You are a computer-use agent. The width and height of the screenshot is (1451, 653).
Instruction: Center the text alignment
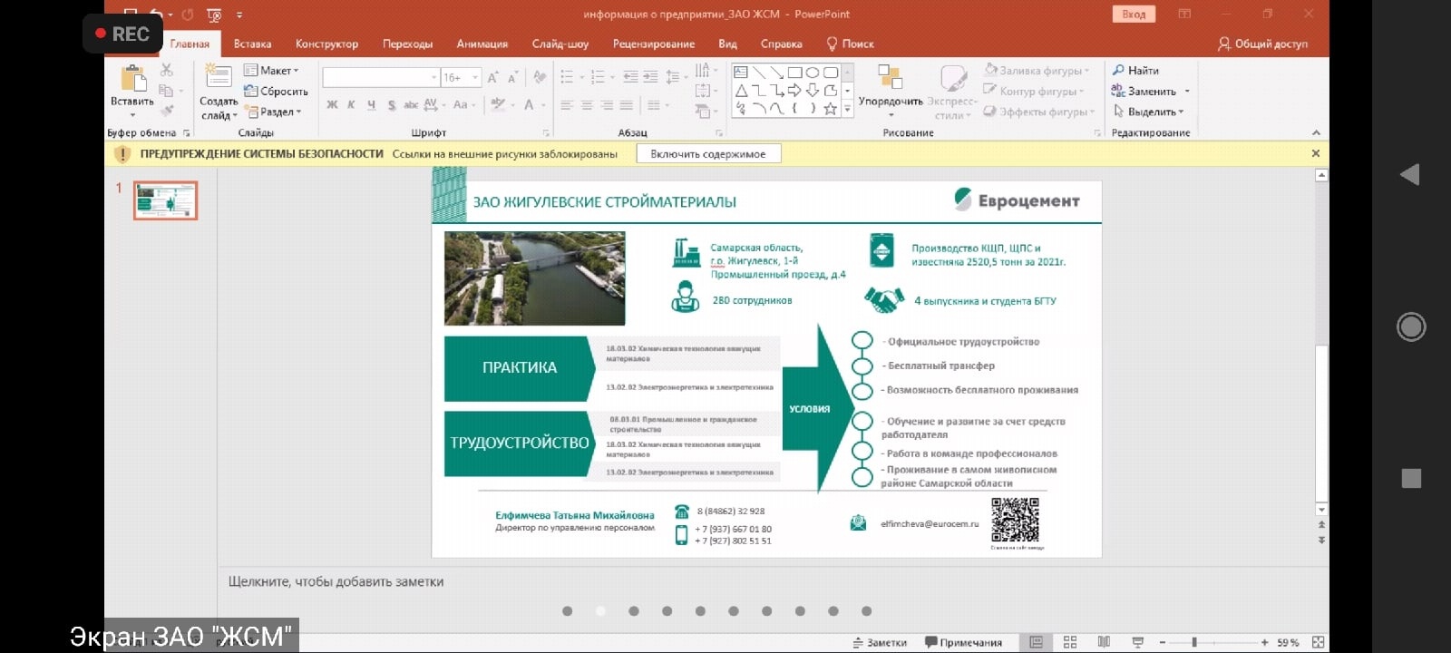coord(587,105)
